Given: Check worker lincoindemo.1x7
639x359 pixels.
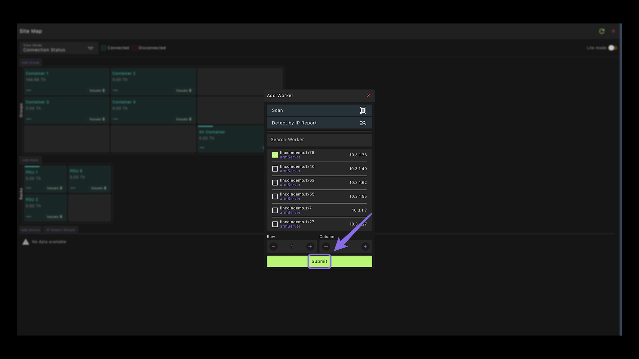Looking at the screenshot, I should pyautogui.click(x=275, y=210).
